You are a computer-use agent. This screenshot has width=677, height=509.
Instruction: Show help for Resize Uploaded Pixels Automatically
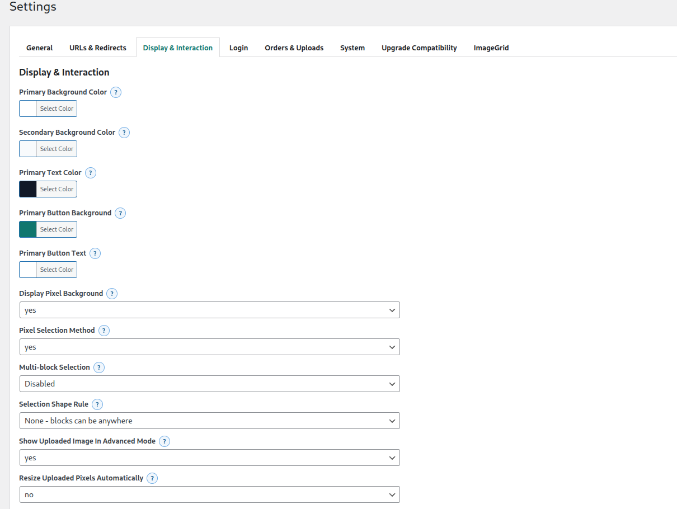click(152, 478)
